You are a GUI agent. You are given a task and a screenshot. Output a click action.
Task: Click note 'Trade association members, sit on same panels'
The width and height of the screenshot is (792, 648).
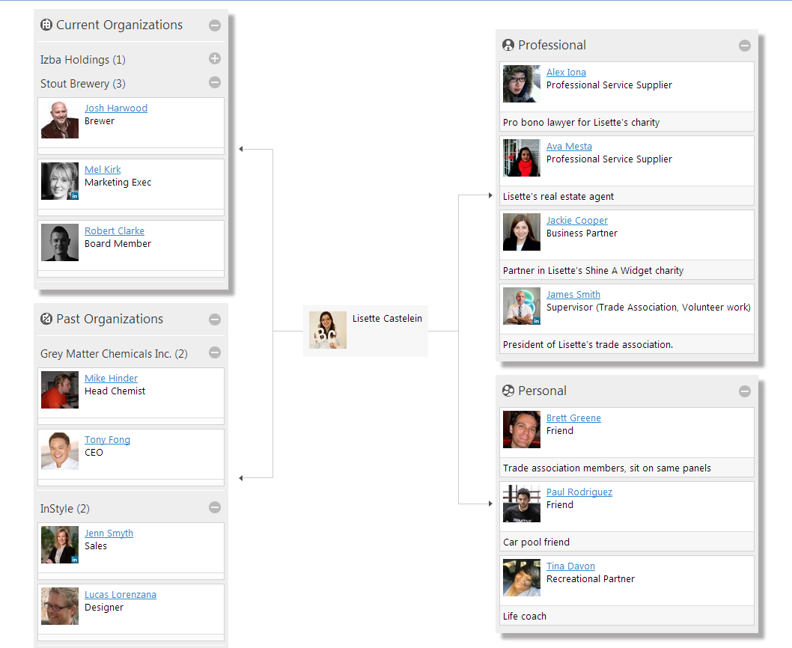coord(606,468)
